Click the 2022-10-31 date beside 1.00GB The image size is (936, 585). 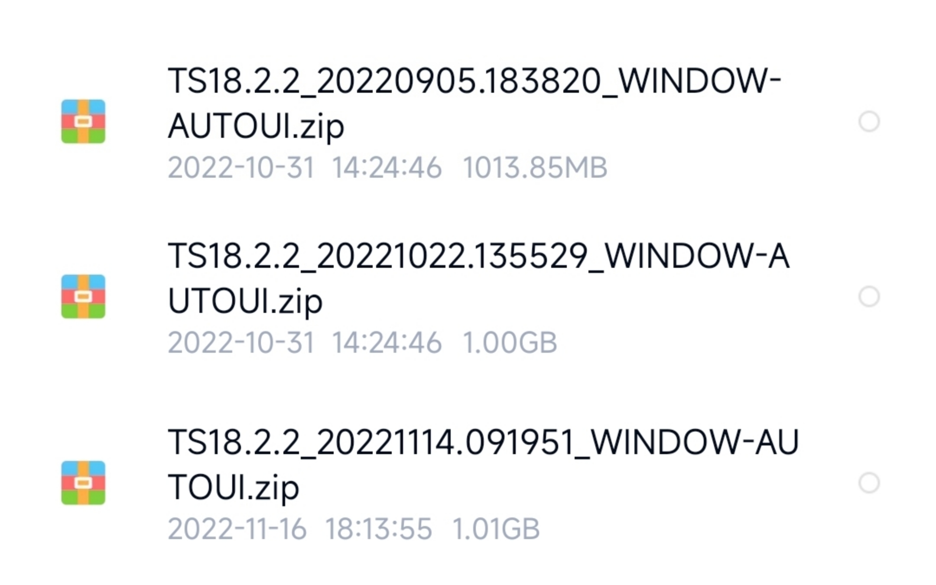241,342
